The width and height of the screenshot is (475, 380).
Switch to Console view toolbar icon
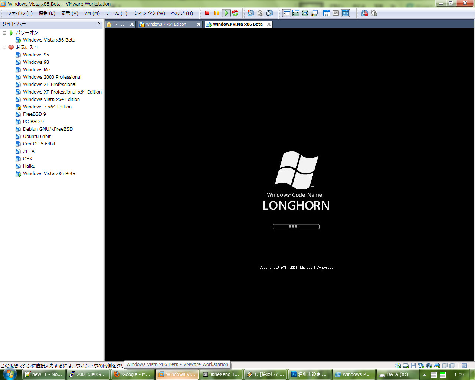tap(345, 13)
